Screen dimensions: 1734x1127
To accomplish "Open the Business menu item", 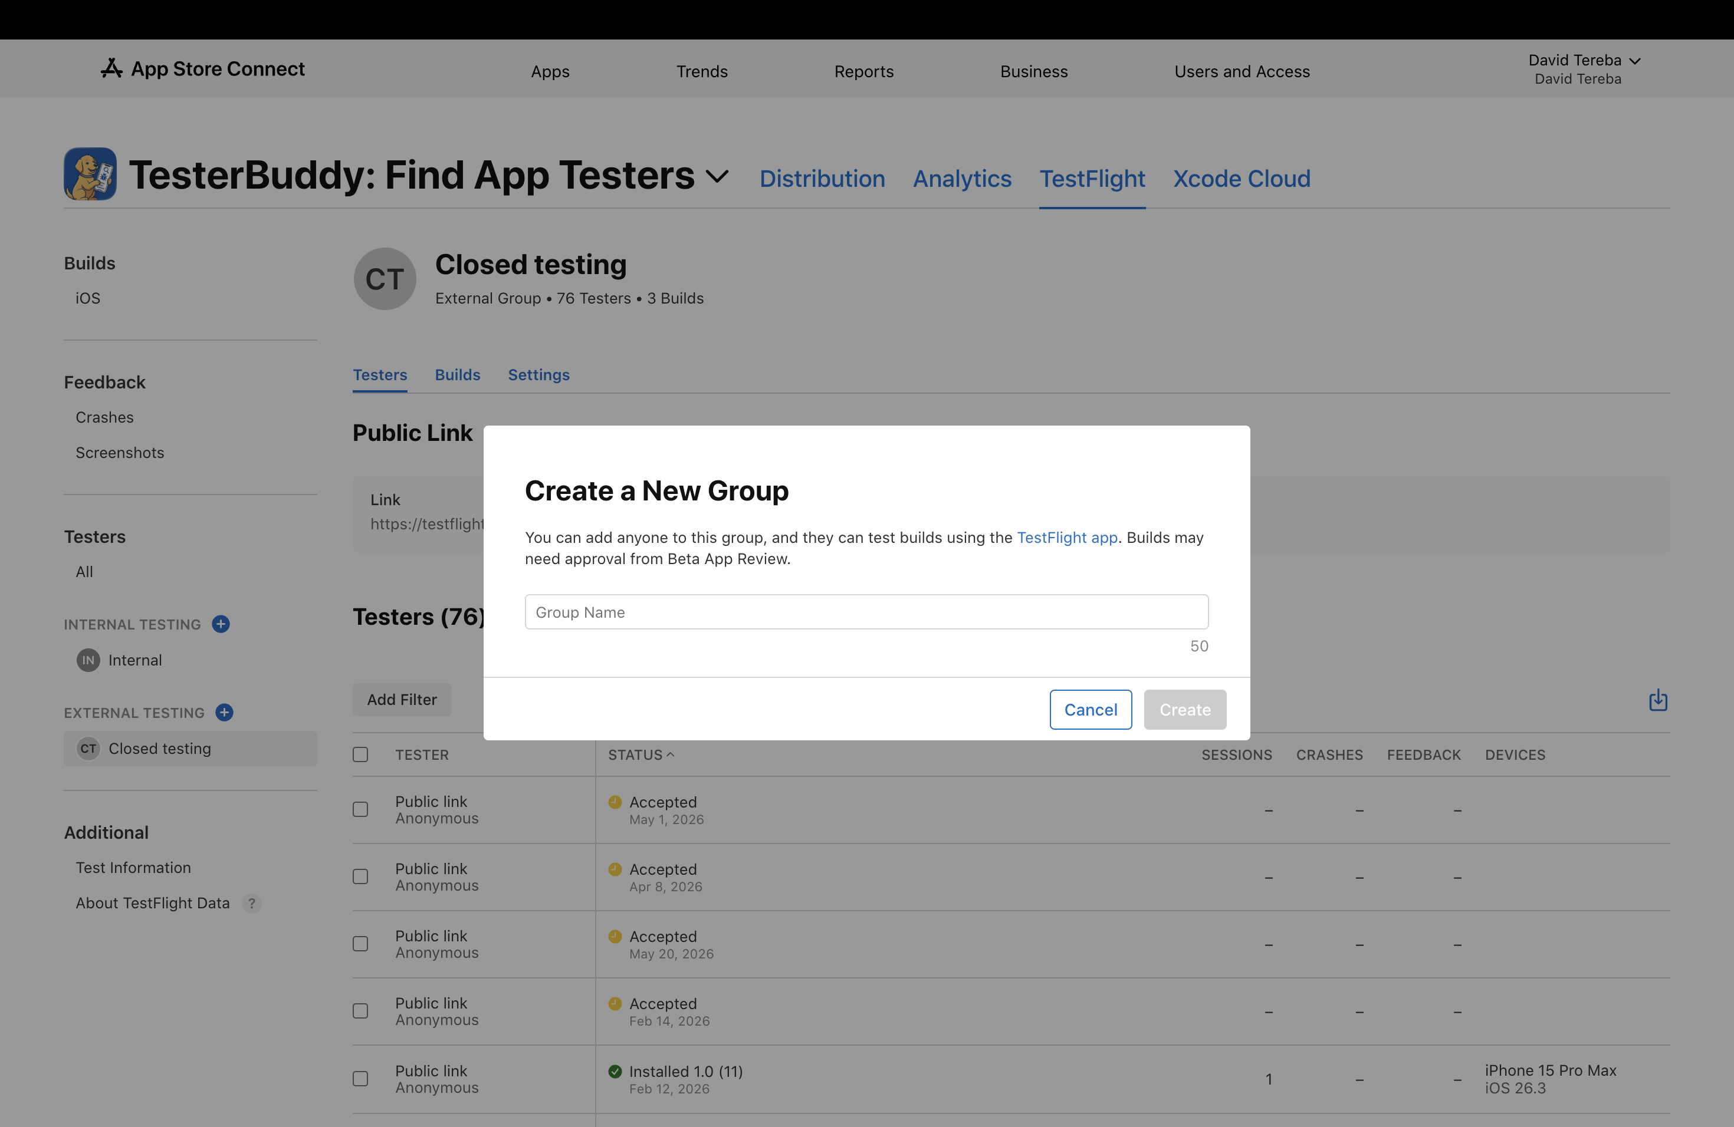I will (x=1034, y=71).
